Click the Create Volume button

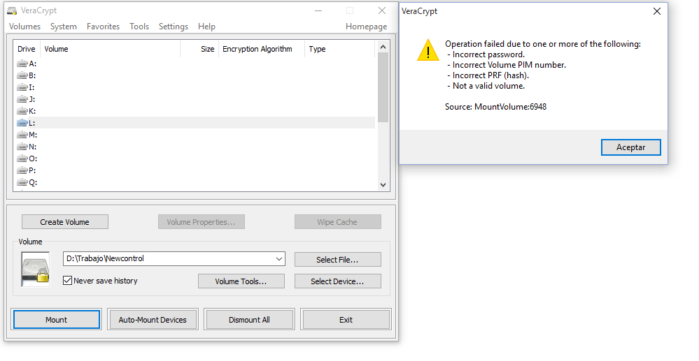(64, 221)
